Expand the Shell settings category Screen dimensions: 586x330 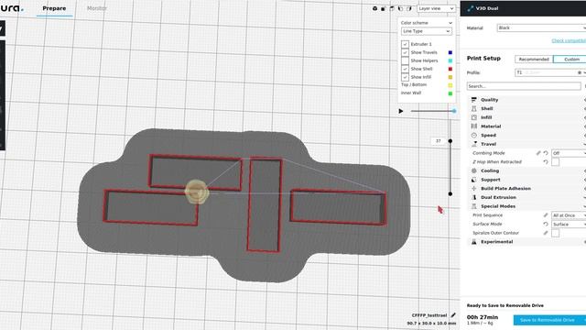click(x=527, y=108)
